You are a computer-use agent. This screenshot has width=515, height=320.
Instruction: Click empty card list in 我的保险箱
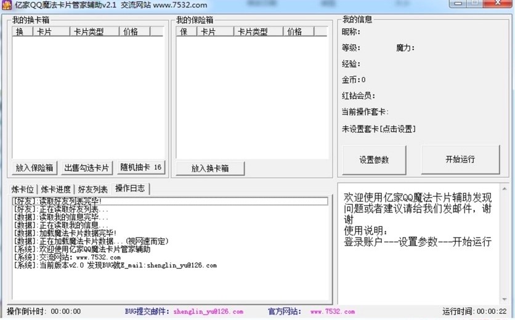pyautogui.click(x=252, y=97)
